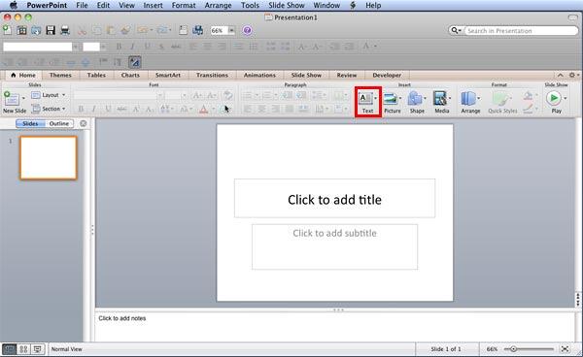
Task: Select the Home ribbon tab
Action: click(x=23, y=75)
